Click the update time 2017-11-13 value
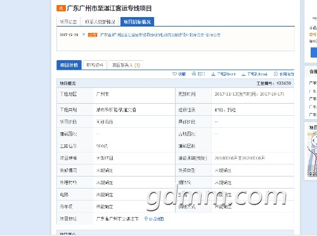This screenshot has height=236, width=317. click(x=249, y=94)
